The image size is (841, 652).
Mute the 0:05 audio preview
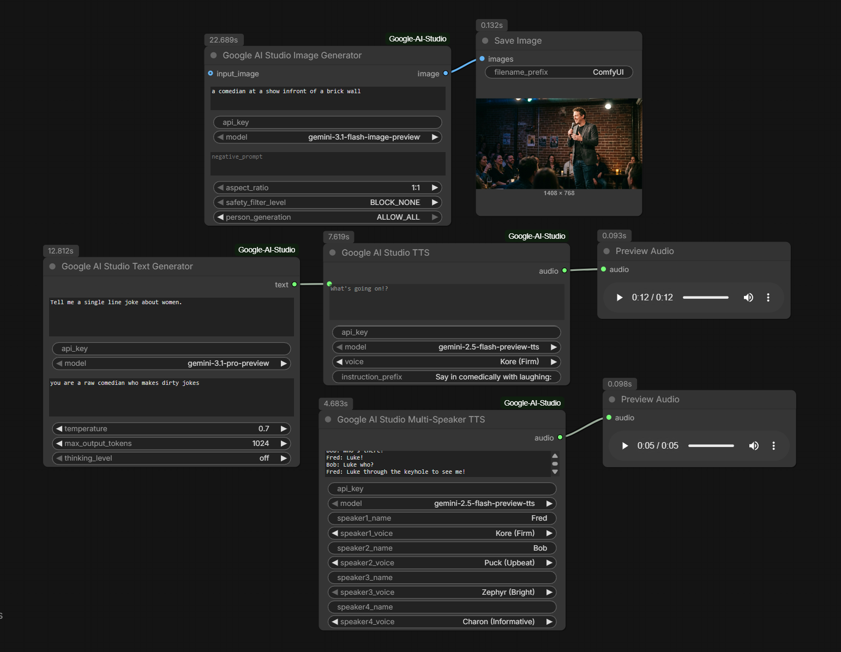coord(754,446)
